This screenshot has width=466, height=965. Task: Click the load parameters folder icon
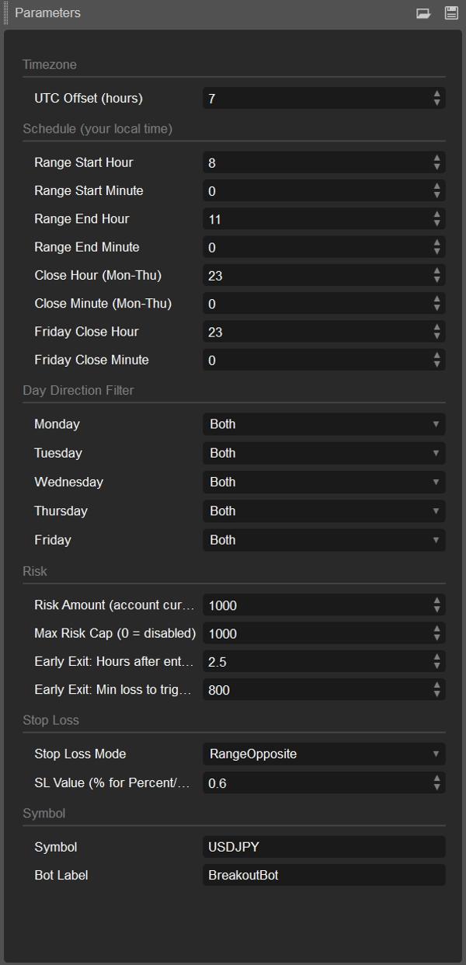[x=423, y=13]
